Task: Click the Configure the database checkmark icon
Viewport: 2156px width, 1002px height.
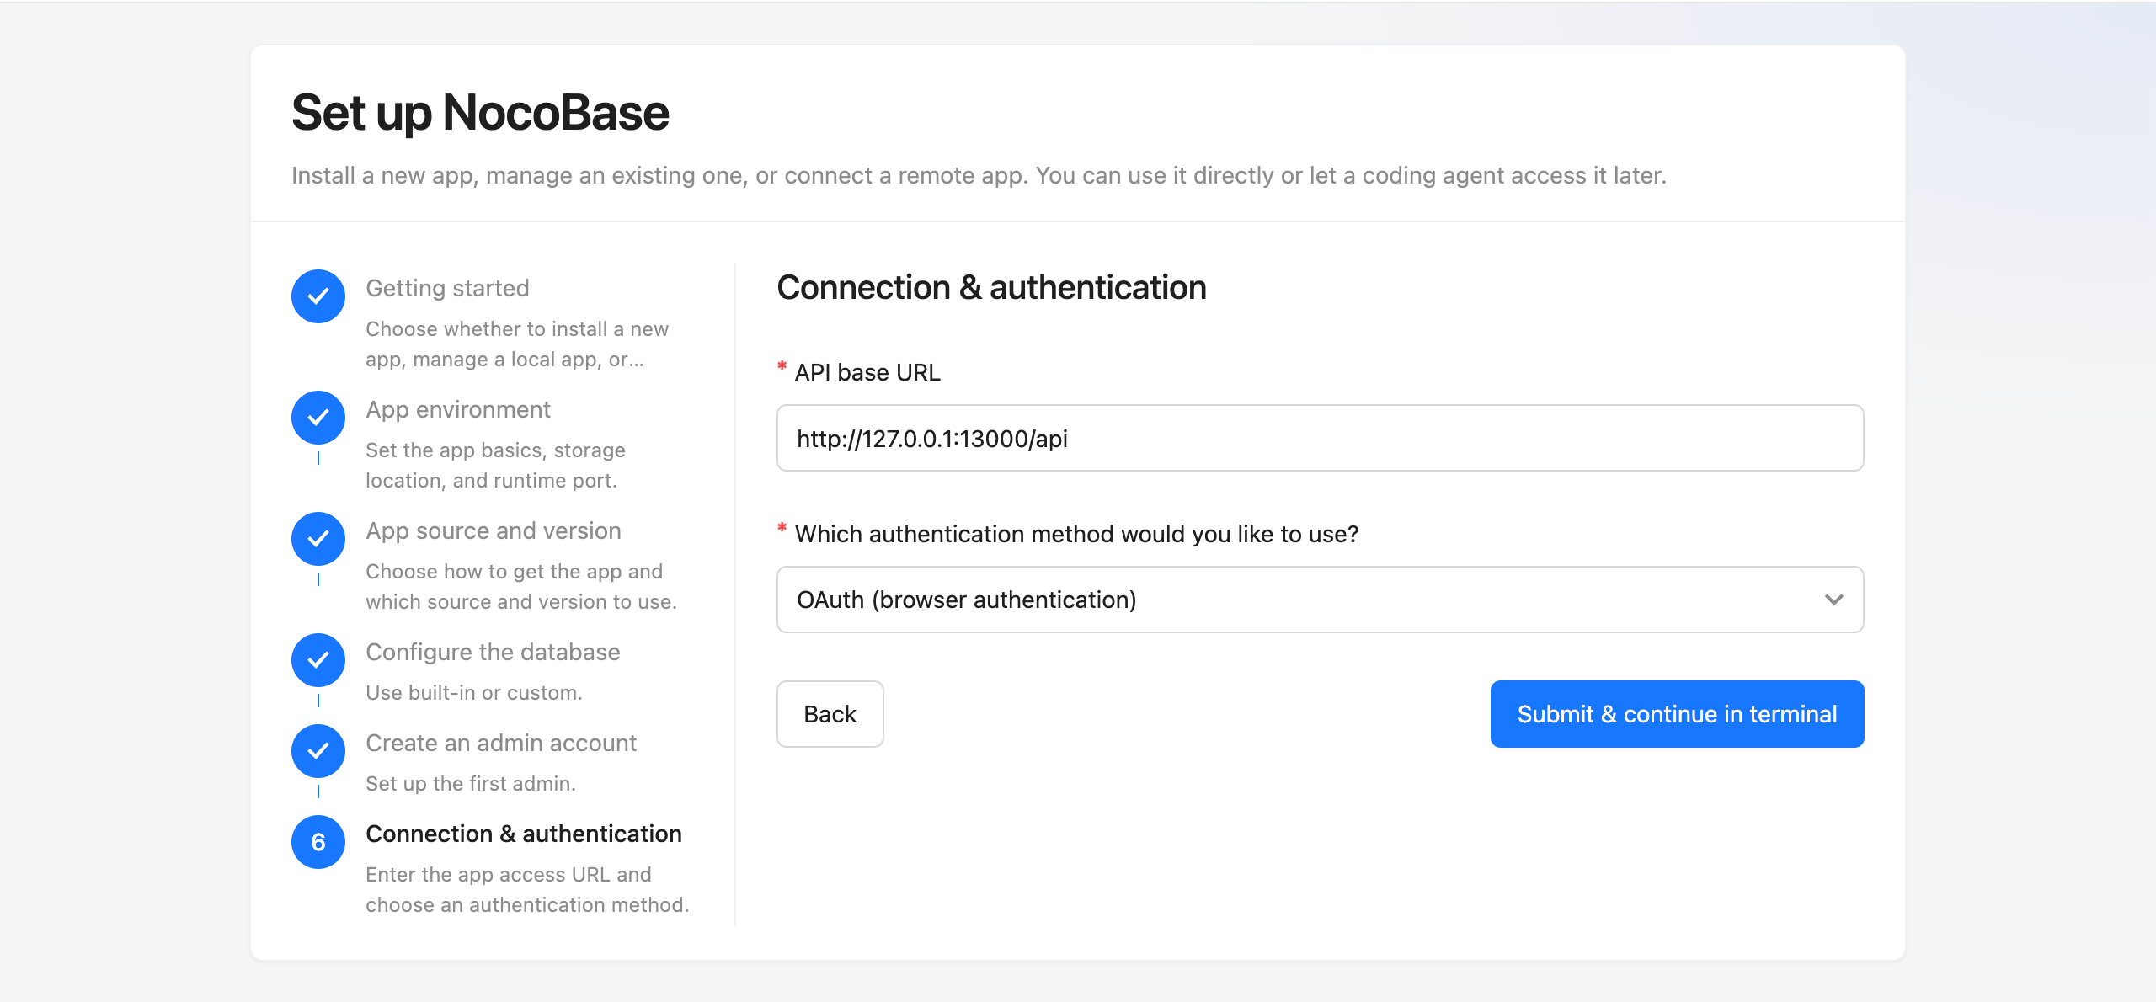Action: 318,660
